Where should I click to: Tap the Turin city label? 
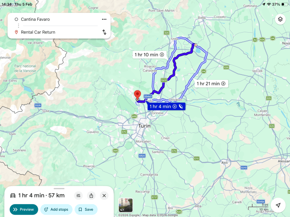point(144,126)
